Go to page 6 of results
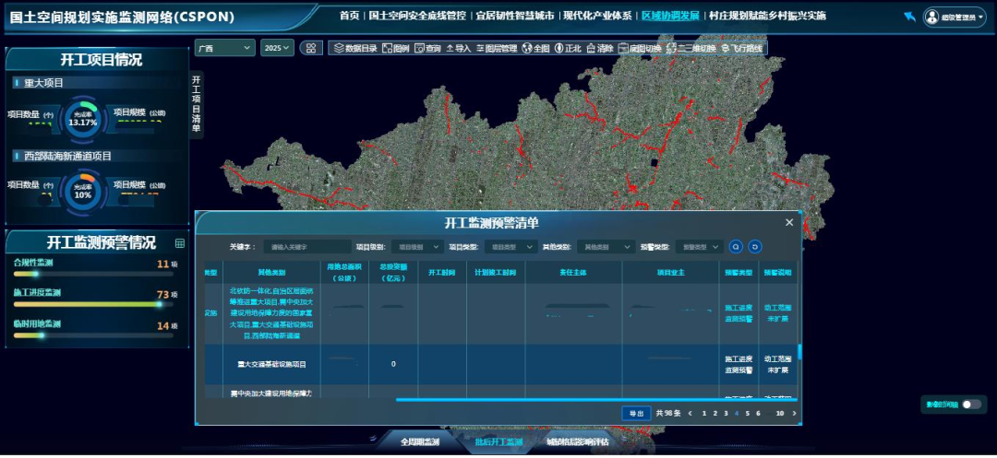This screenshot has height=458, width=997. (x=758, y=413)
